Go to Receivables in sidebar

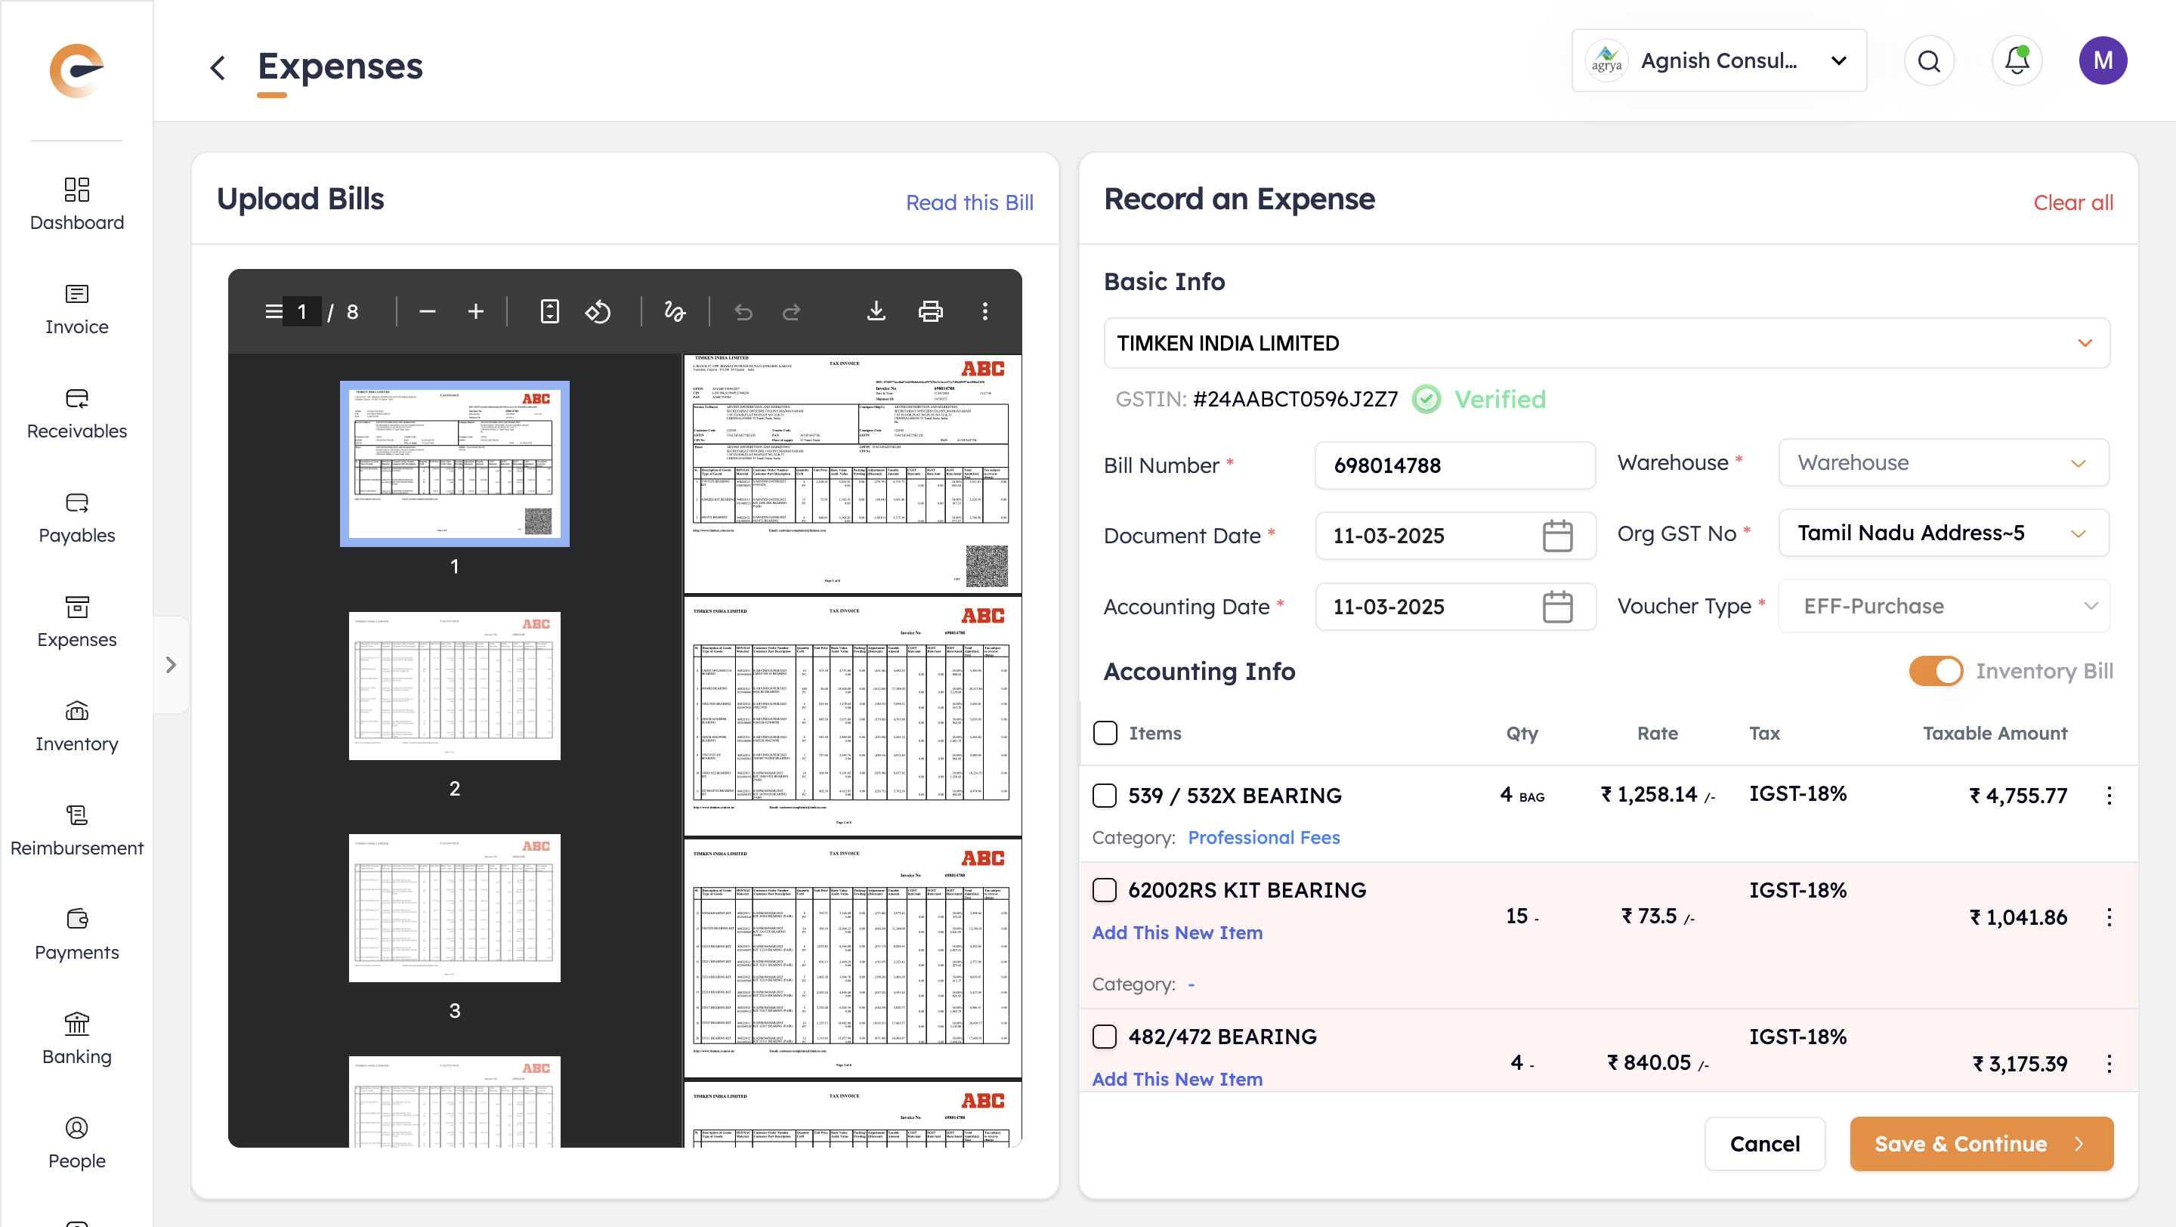click(76, 413)
